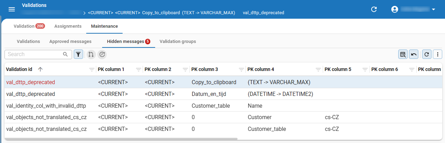The width and height of the screenshot is (445, 143).
Task: Click the grid refresh icon in the toolbar
Action: (427, 54)
